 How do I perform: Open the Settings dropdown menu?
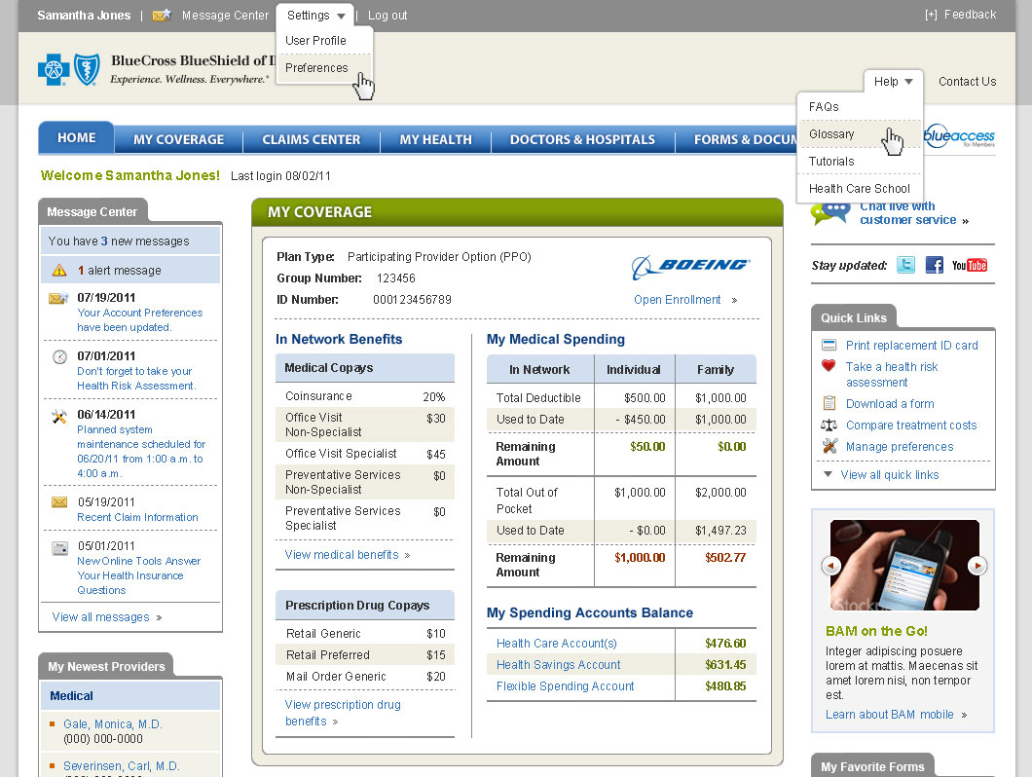point(315,16)
